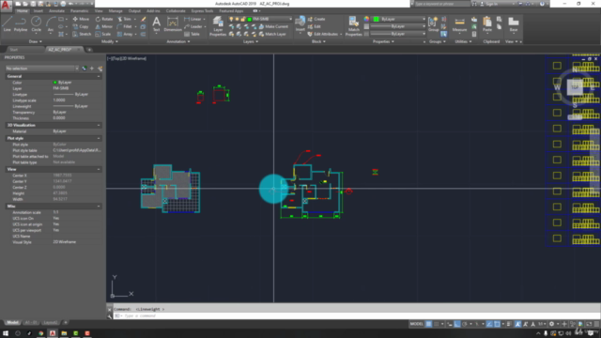Viewport: 601px width, 338px height.
Task: Activate the Rotate tool
Action: point(104,19)
